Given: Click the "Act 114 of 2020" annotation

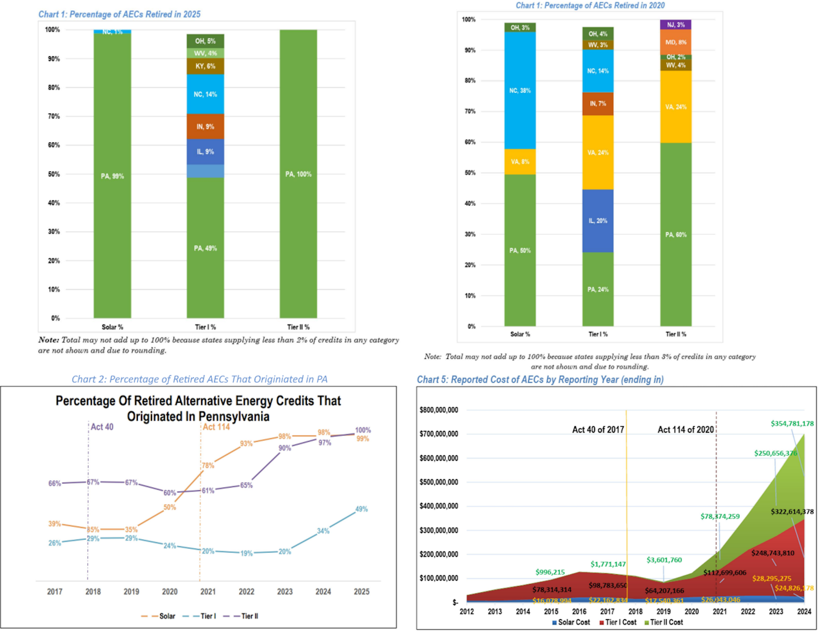Looking at the screenshot, I should click(x=686, y=430).
